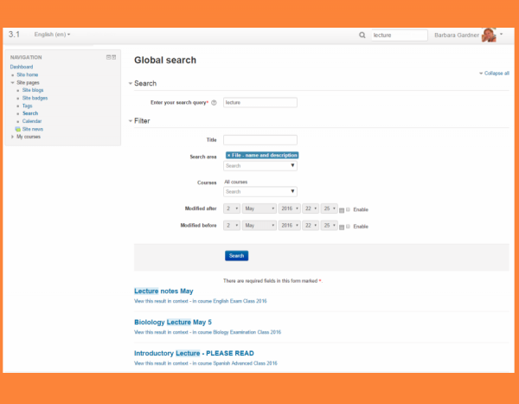Open calendar picker for Modified before
Image resolution: width=519 pixels, height=404 pixels.
[x=343, y=227]
